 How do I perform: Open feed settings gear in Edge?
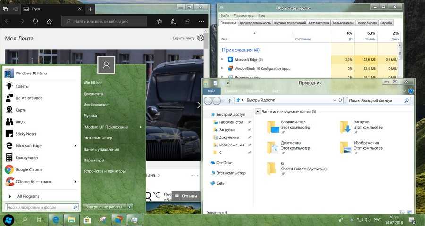tap(201, 38)
